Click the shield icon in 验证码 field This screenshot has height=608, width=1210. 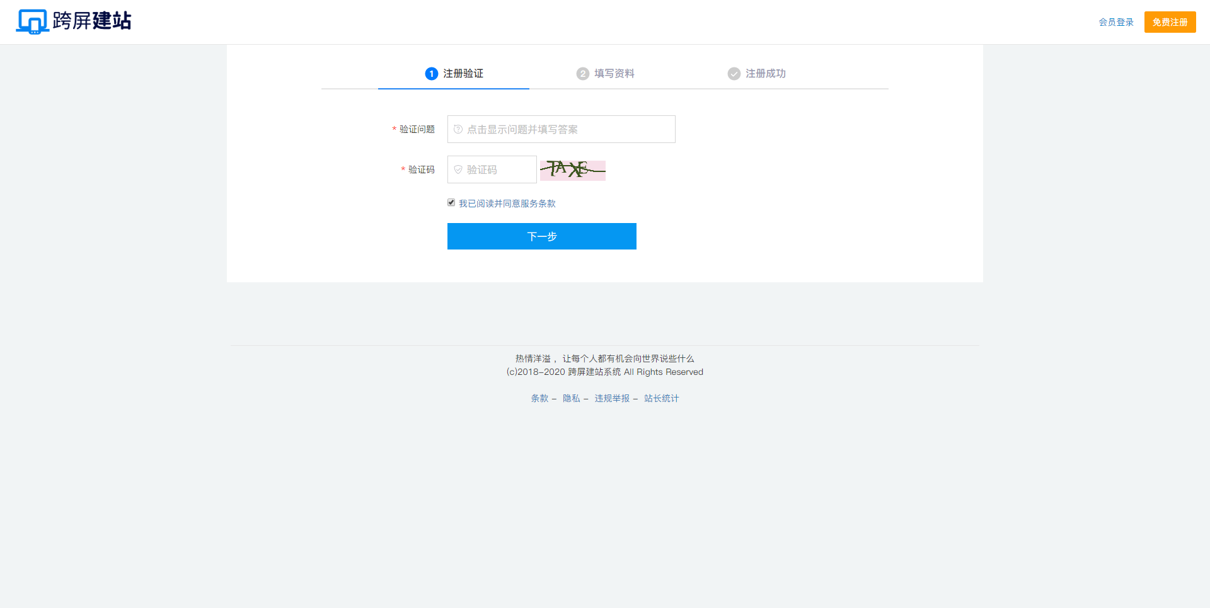pyautogui.click(x=458, y=169)
